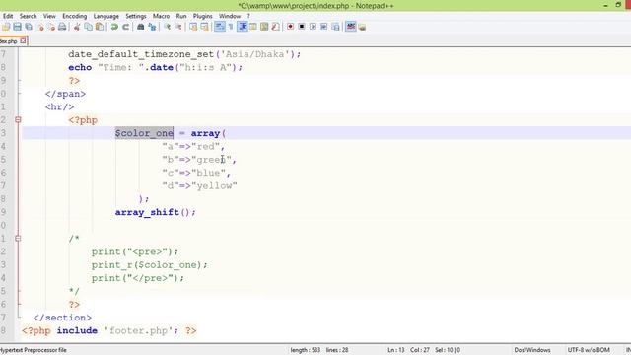Open the Window menu
631x355 pixels.
[x=230, y=16]
